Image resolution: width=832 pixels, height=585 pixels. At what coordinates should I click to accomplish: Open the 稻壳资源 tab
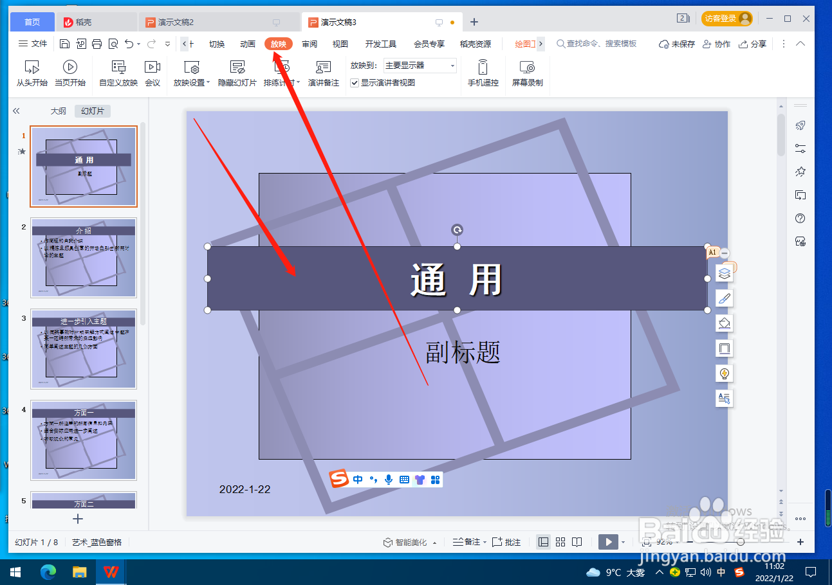(x=476, y=44)
